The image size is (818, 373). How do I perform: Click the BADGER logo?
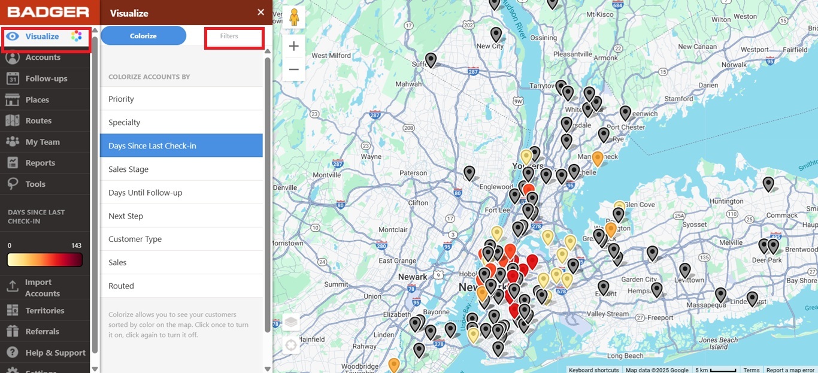(x=49, y=12)
